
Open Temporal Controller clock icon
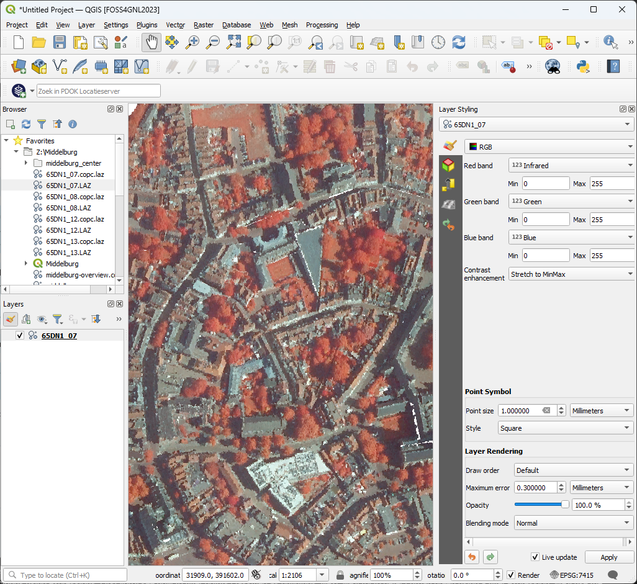pyautogui.click(x=438, y=42)
